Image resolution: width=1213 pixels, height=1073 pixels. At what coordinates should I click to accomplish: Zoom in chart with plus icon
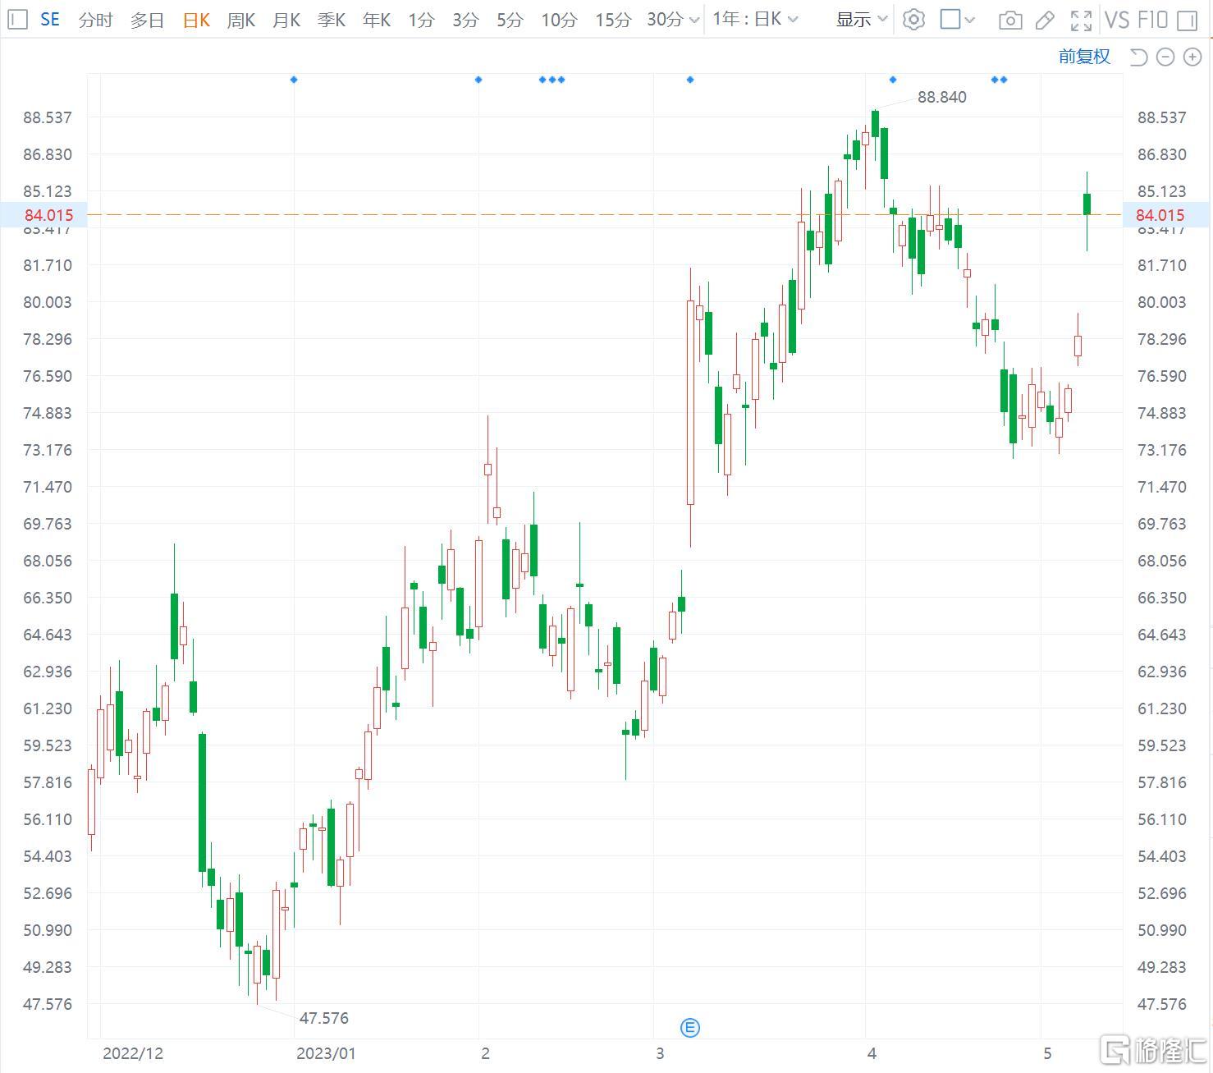pyautogui.click(x=1192, y=57)
